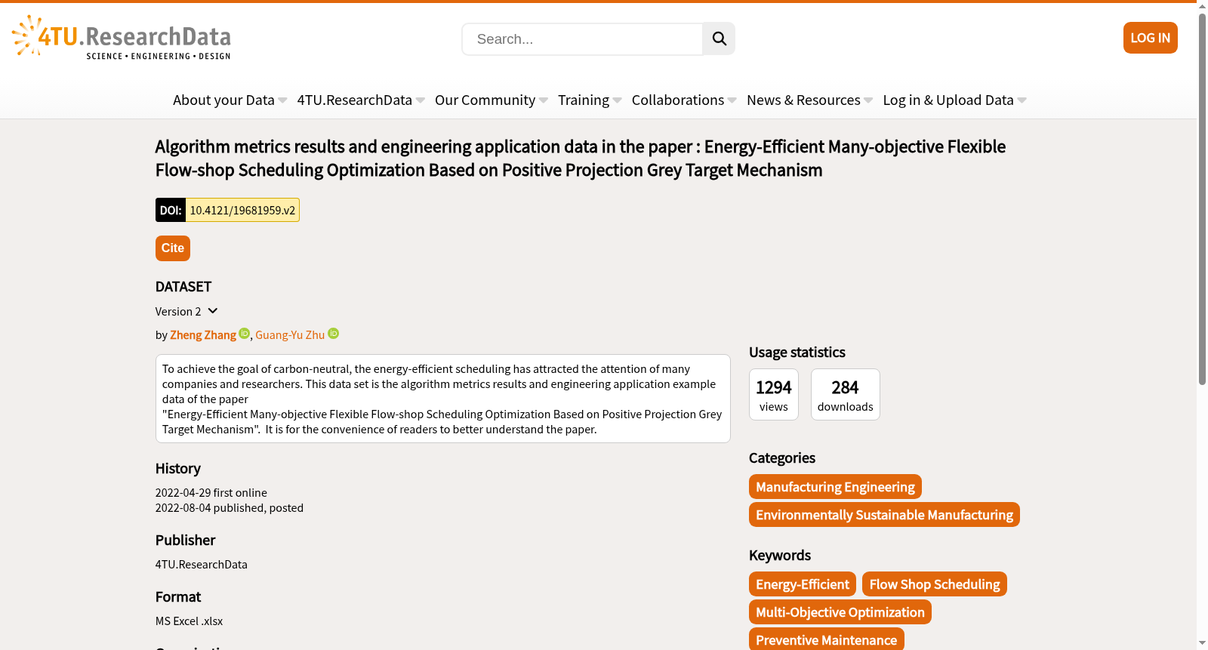Click the LOG IN button
This screenshot has height=650, width=1208.
1150,38
